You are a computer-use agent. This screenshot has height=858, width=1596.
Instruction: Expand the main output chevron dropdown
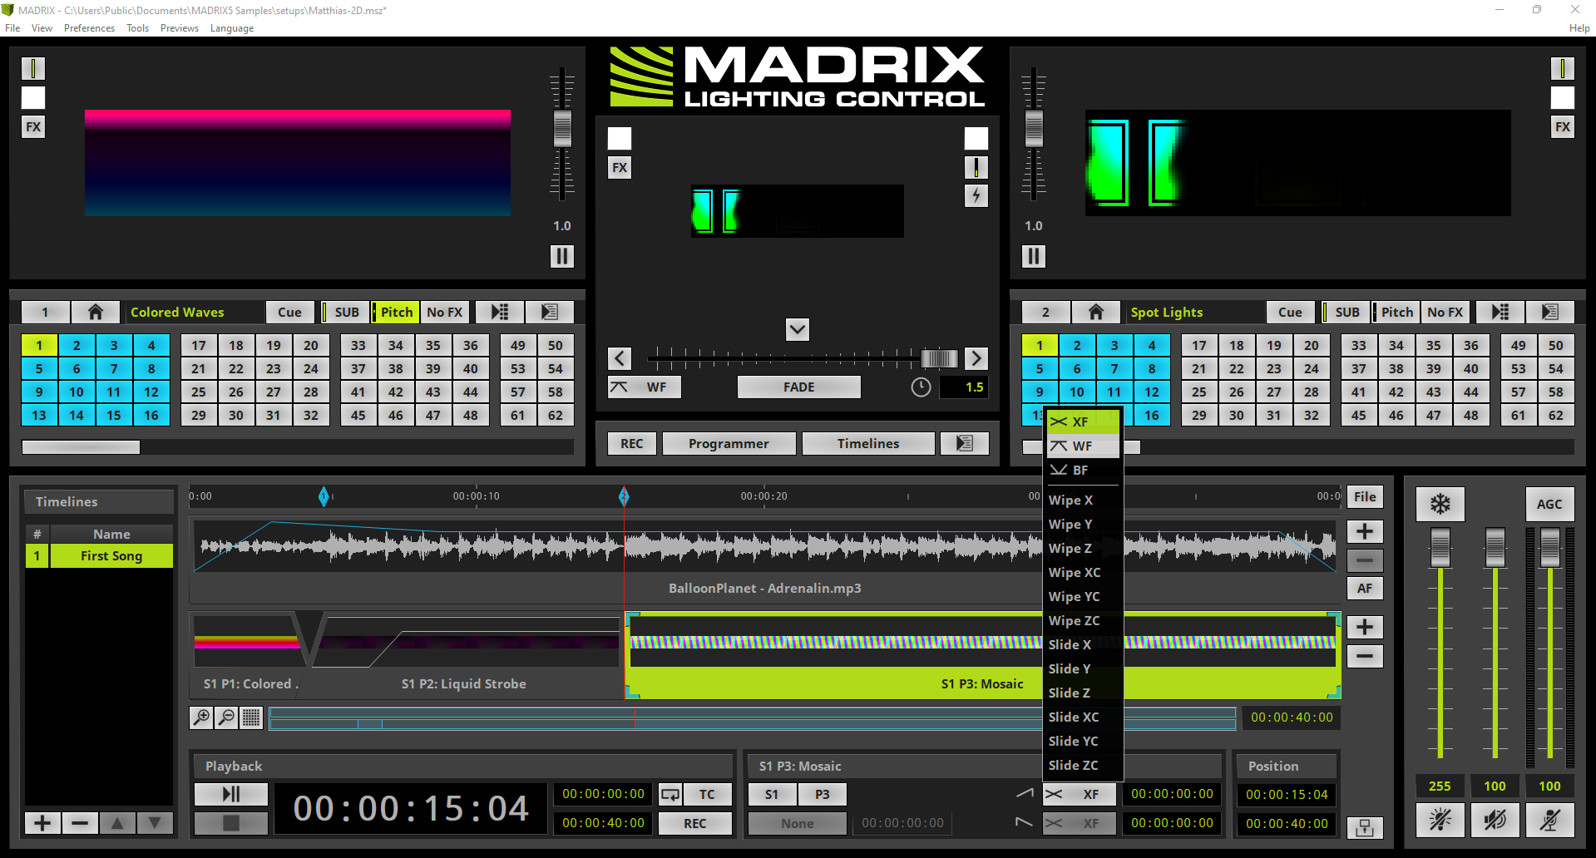798,329
